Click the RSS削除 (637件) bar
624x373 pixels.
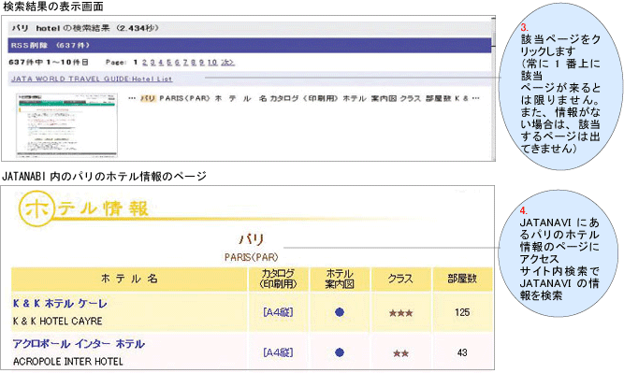(x=250, y=45)
